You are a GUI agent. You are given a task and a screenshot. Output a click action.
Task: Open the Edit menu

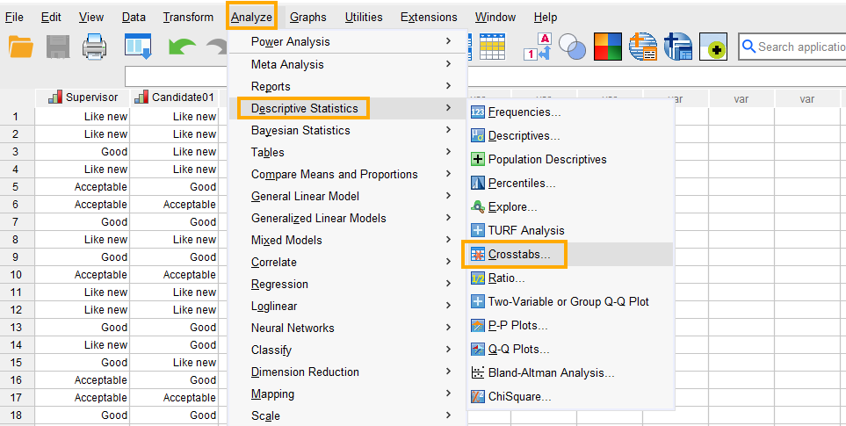tap(51, 18)
